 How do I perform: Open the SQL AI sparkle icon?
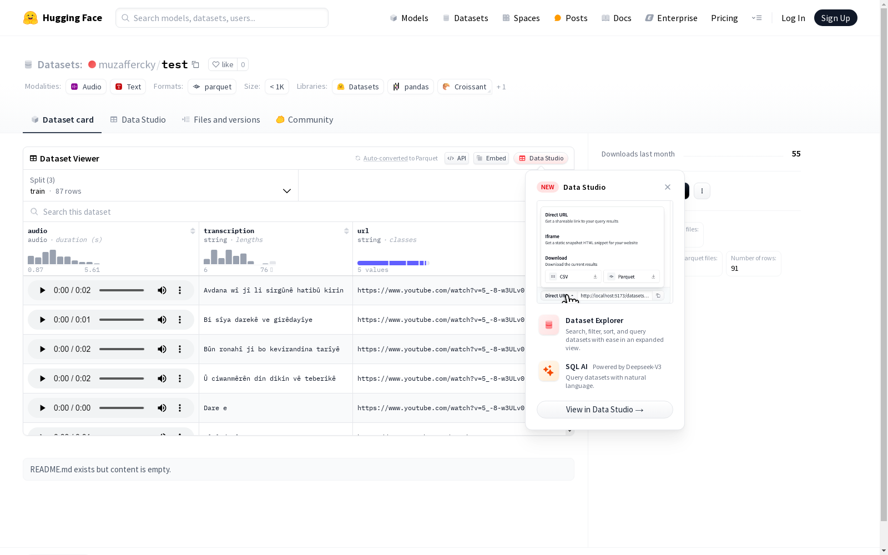coord(549,371)
